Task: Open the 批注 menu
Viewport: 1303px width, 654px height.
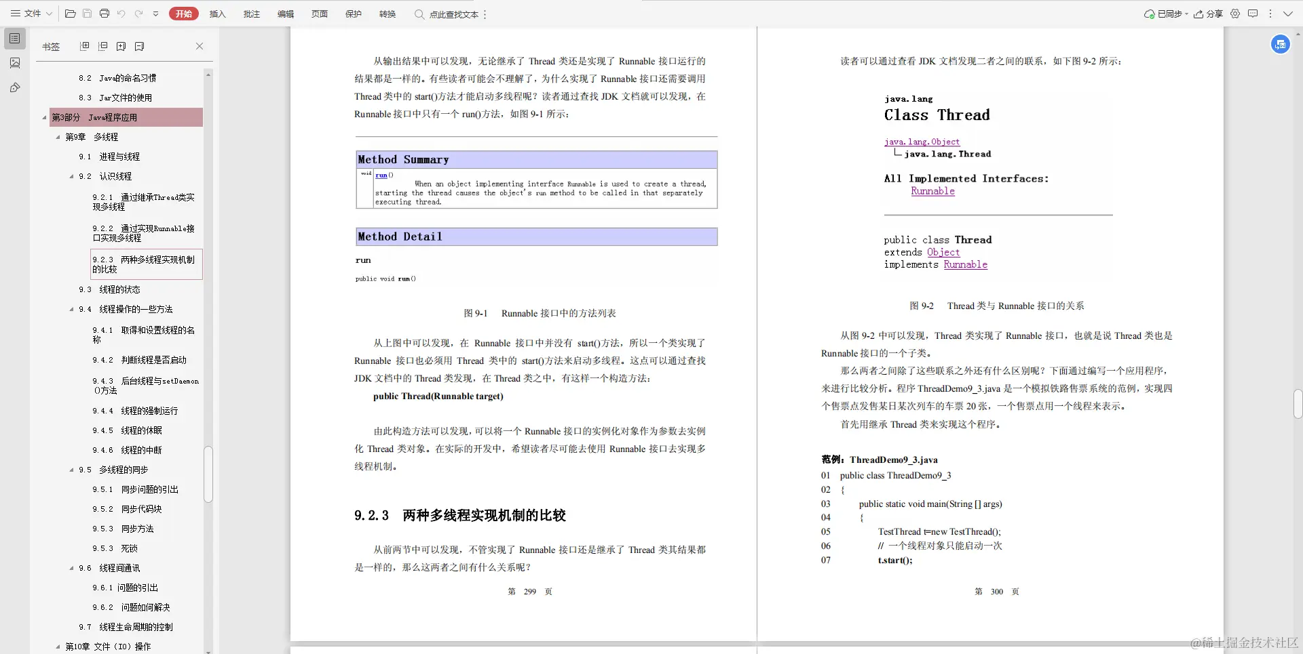Action: pyautogui.click(x=252, y=14)
